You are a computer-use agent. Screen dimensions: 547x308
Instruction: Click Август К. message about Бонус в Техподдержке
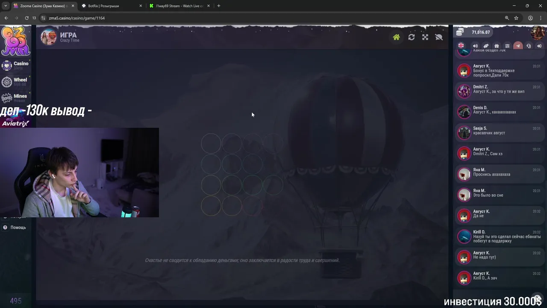point(499,71)
